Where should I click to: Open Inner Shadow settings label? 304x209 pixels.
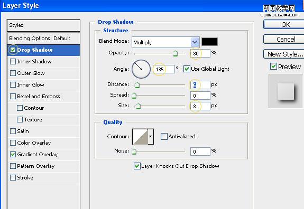[34, 62]
